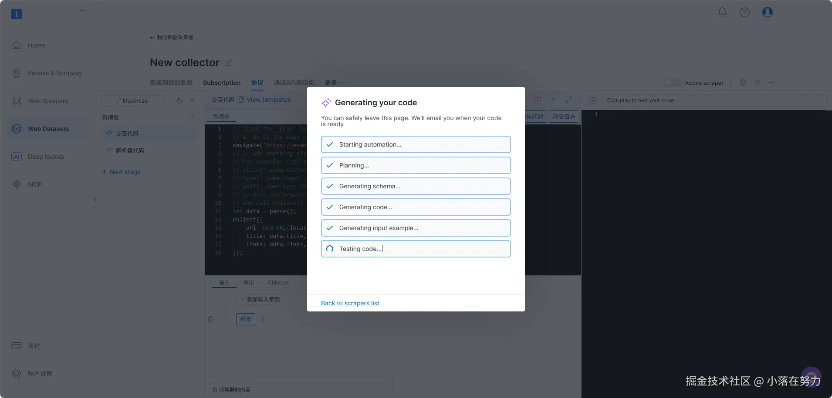Screen dimensions: 832x398
Task: Click the Bright Data logo icon
Action: [17, 14]
